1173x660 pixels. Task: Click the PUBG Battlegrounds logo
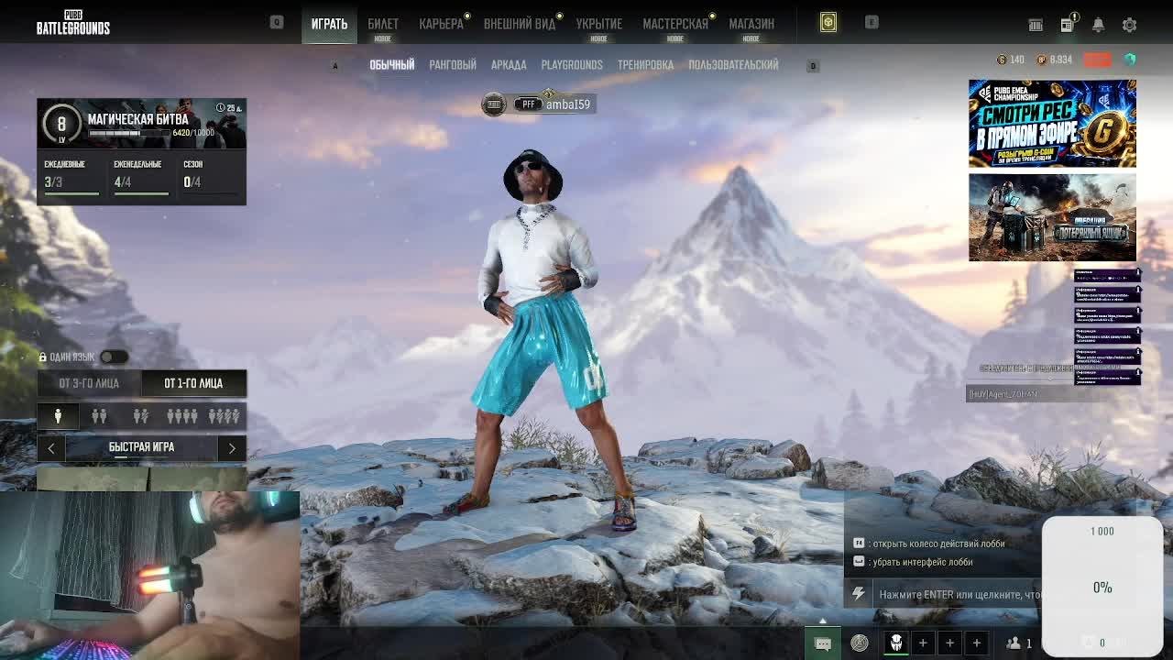pyautogui.click(x=73, y=23)
